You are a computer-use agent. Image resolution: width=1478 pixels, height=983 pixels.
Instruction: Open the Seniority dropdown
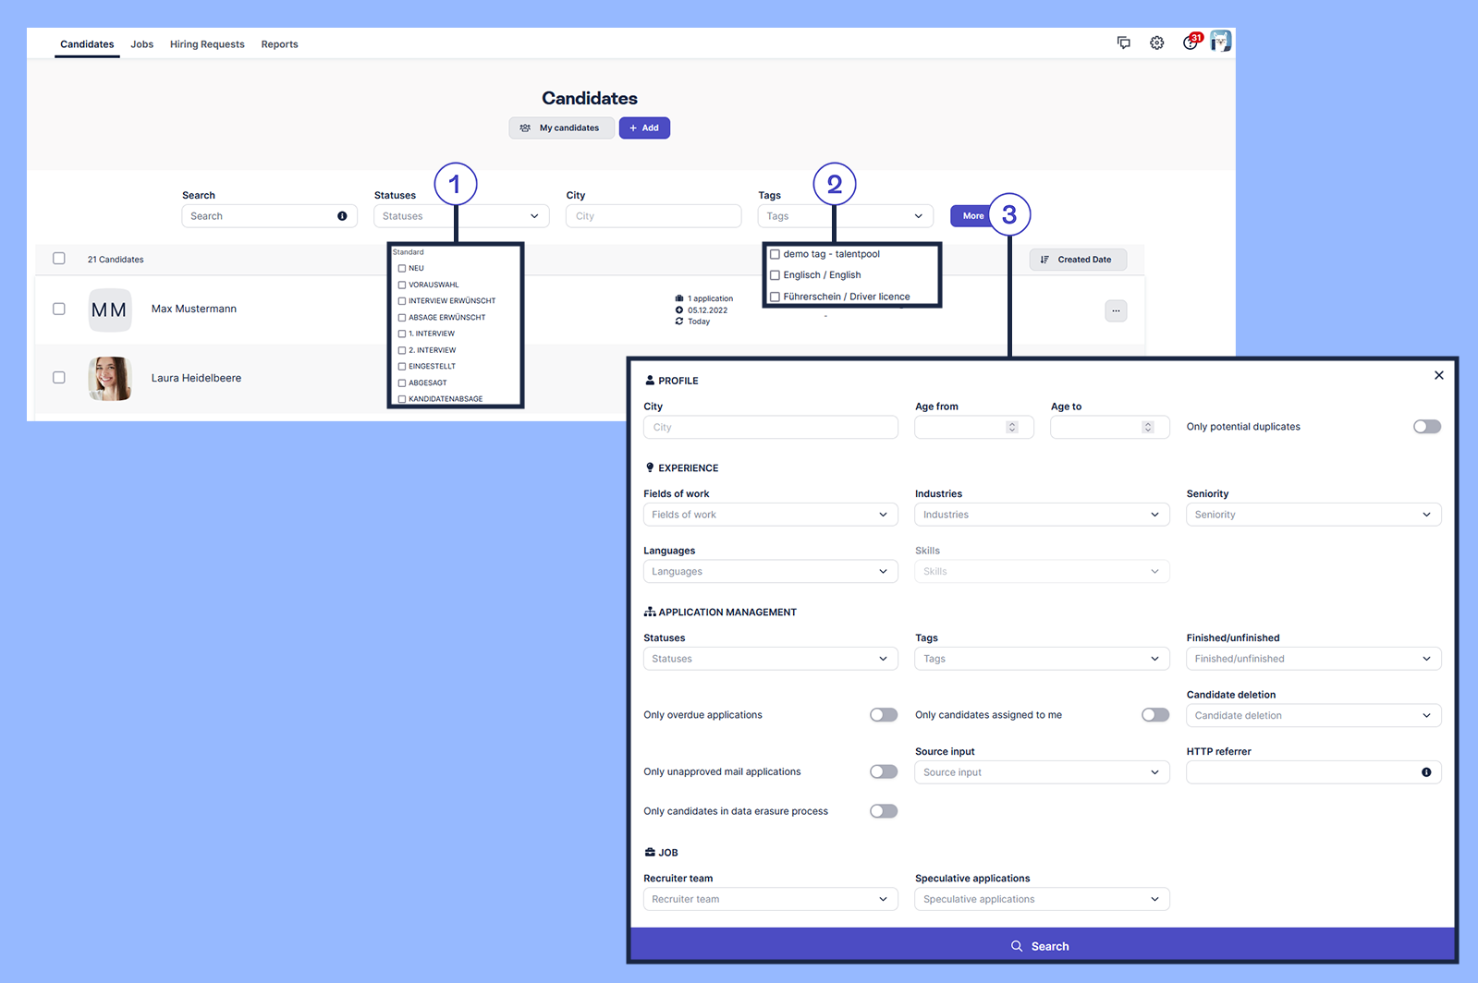coord(1313,515)
